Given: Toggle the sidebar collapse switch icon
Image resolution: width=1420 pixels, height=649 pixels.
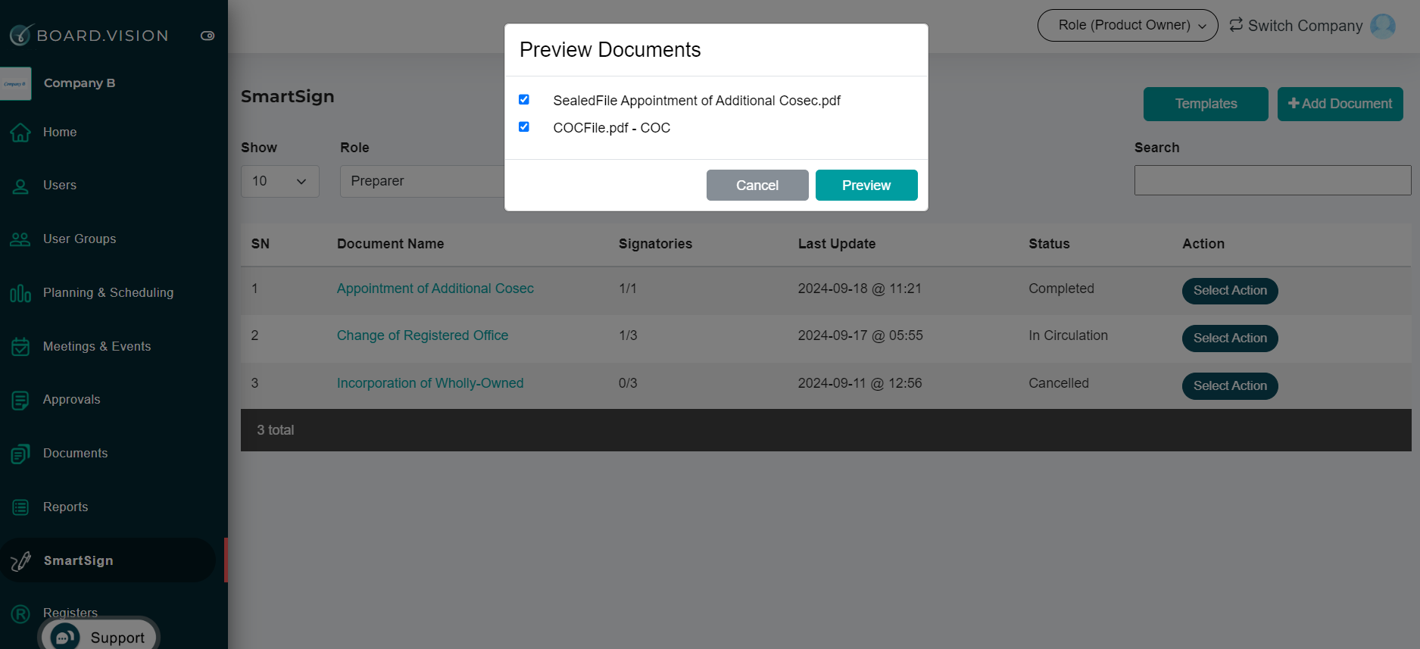Looking at the screenshot, I should [x=208, y=36].
